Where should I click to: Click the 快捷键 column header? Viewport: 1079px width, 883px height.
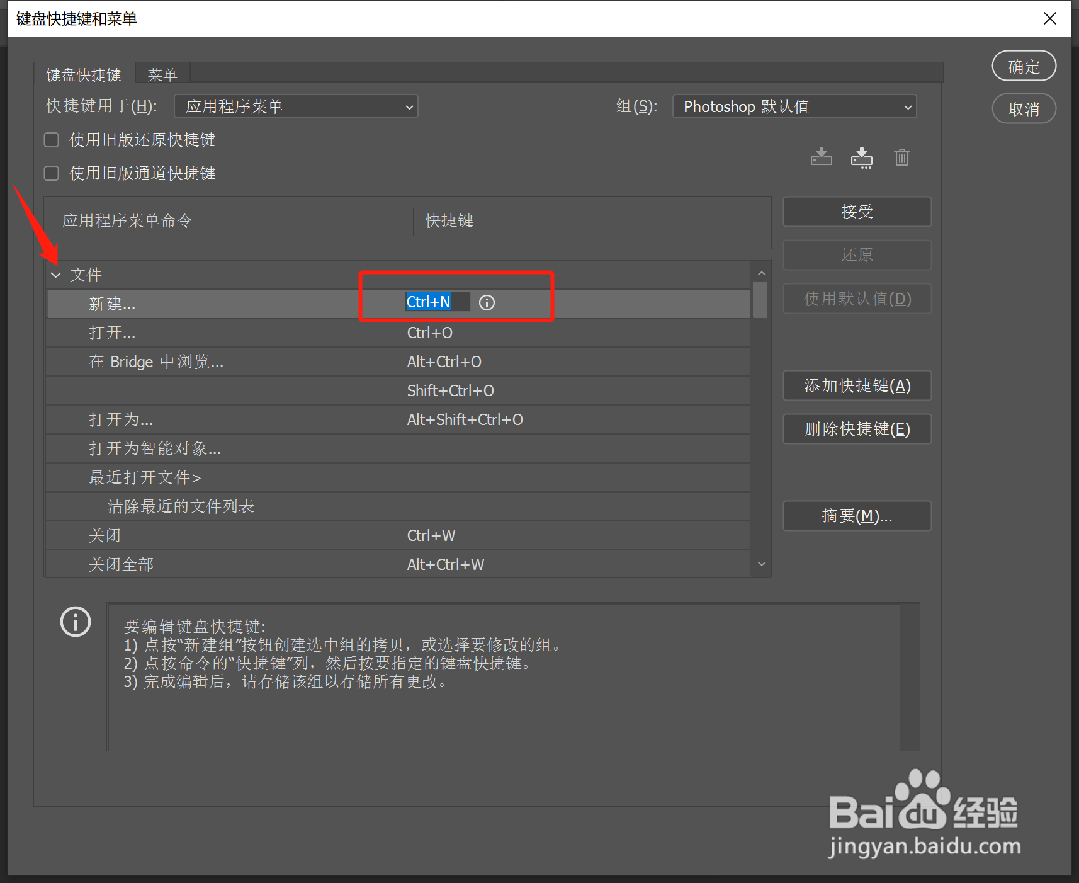(x=449, y=220)
